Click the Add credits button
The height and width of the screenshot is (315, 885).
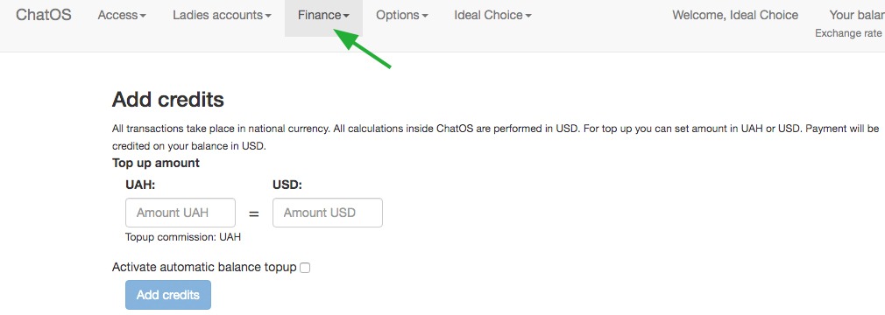coord(168,295)
